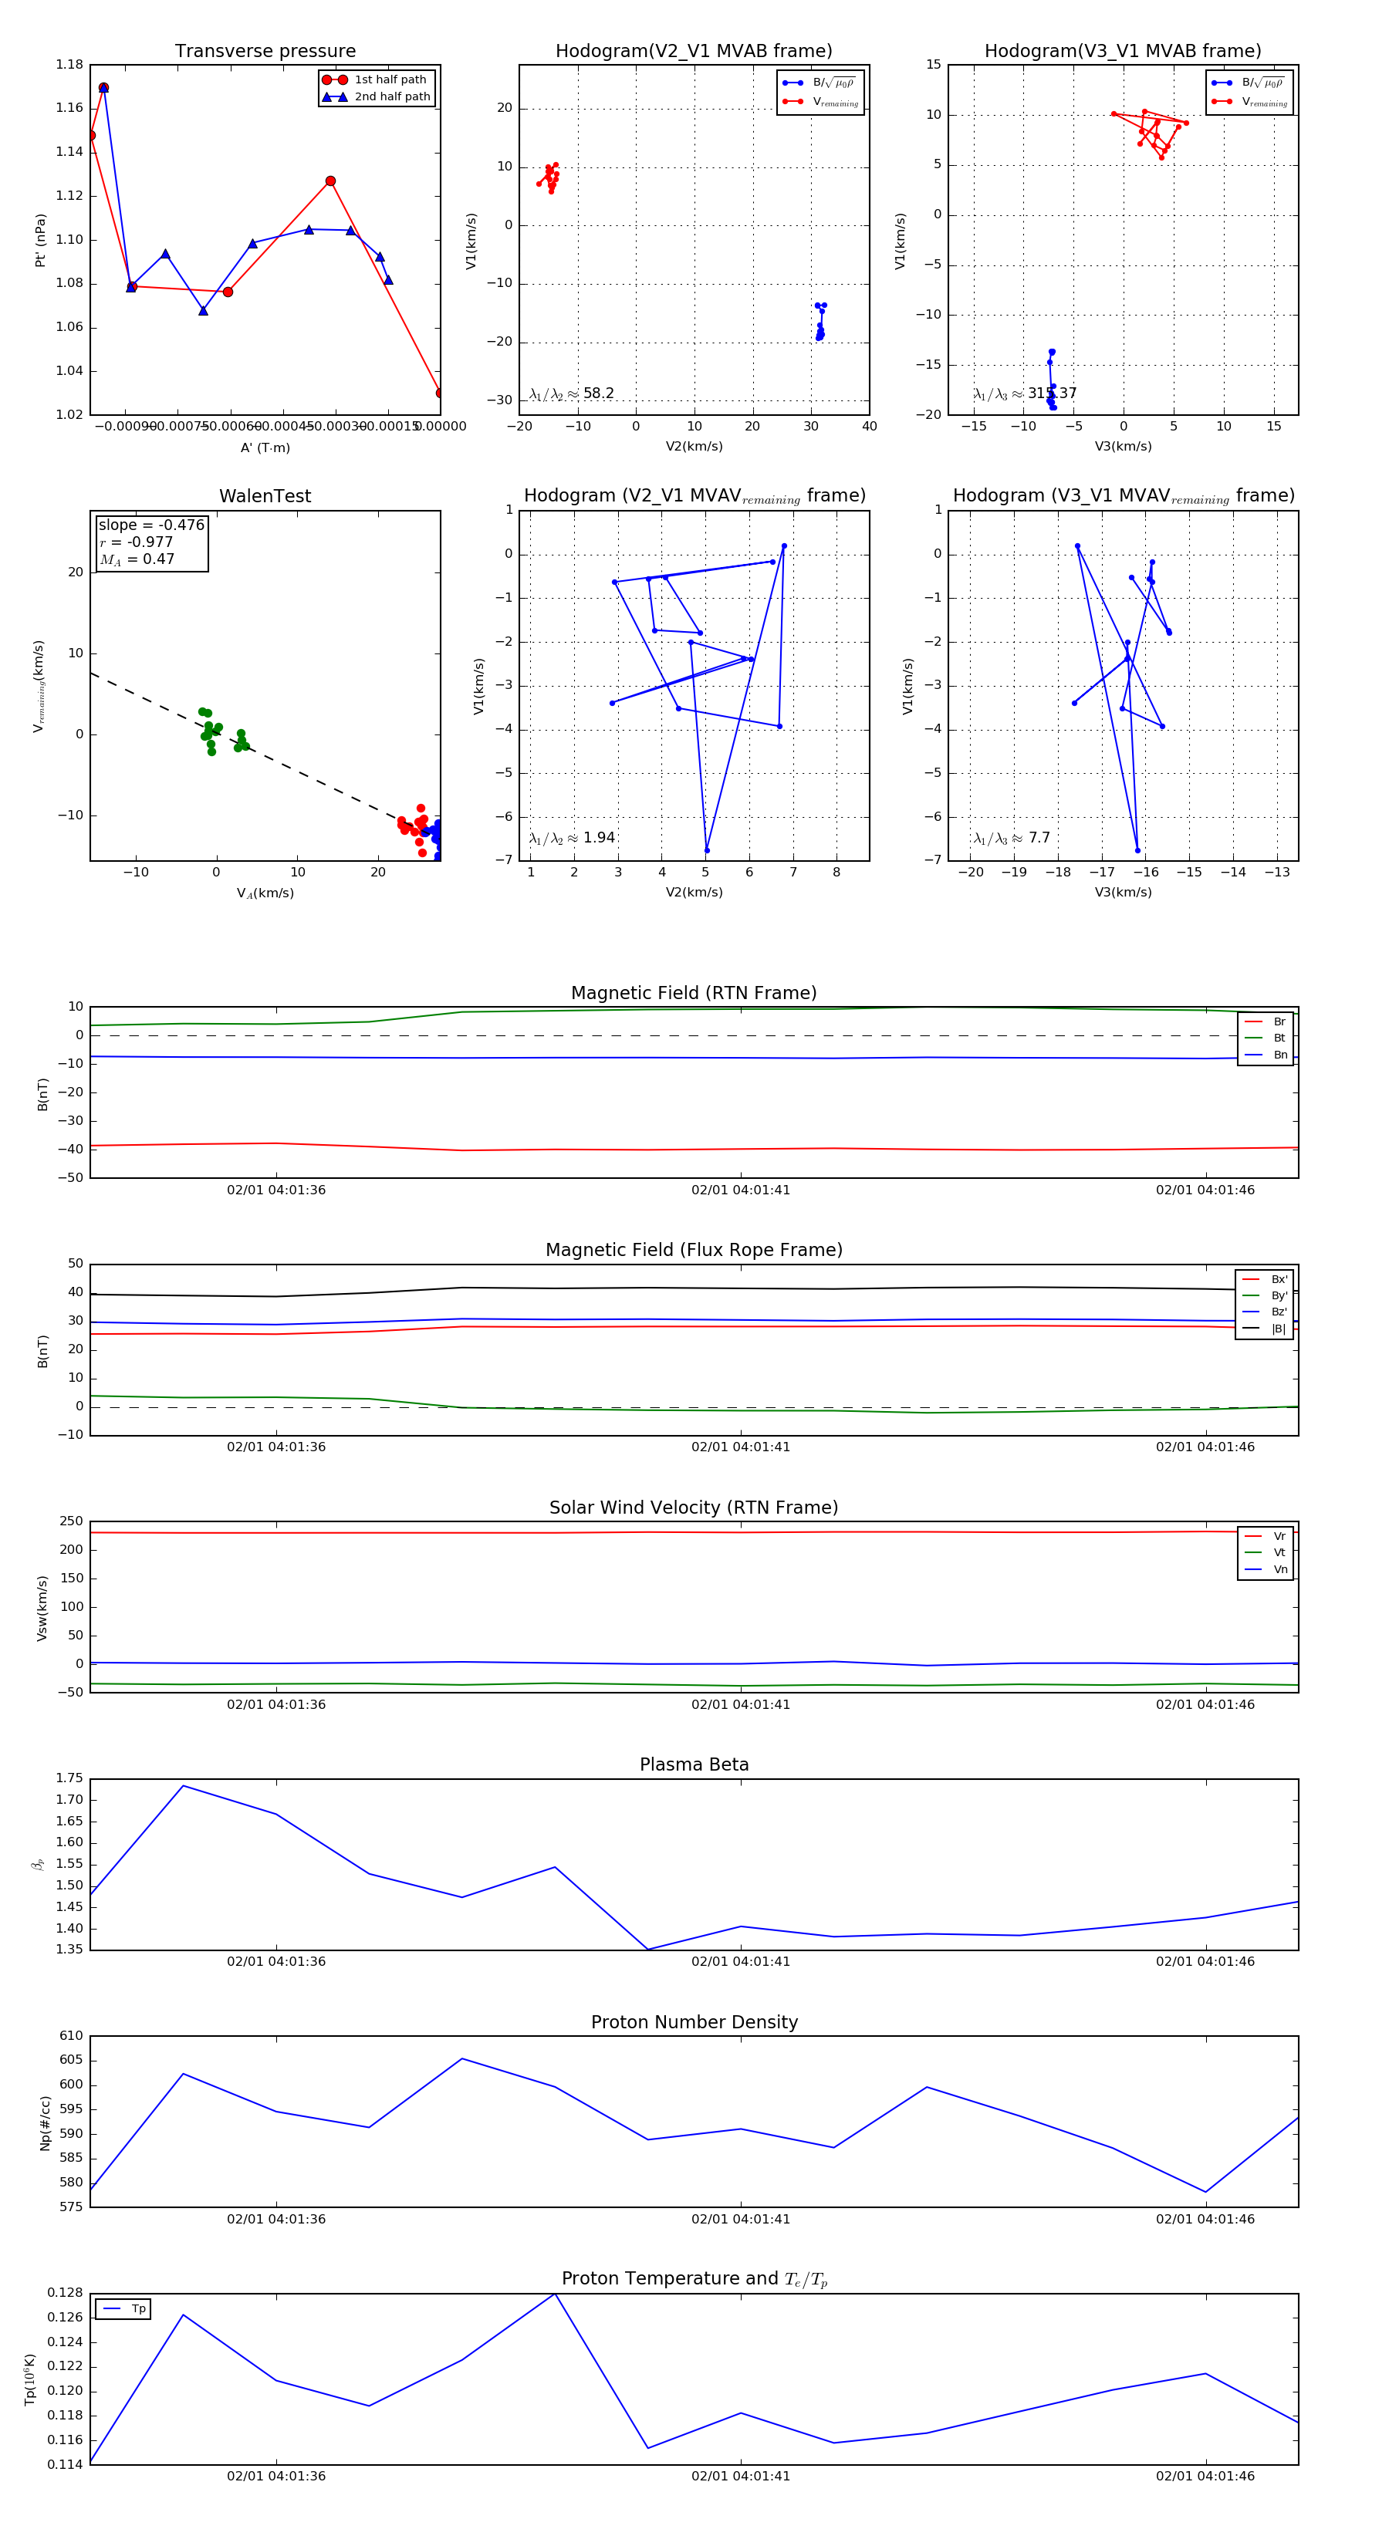Click the 315.37 eigenvalue ratio annotation

click(x=1026, y=393)
